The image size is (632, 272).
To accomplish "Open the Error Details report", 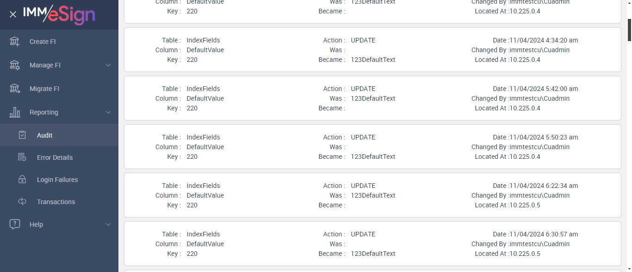I will (x=55, y=157).
